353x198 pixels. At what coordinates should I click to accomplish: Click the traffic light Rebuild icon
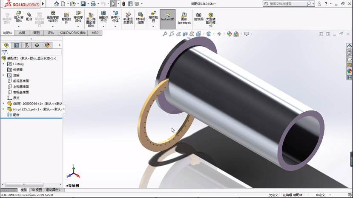[123, 4]
